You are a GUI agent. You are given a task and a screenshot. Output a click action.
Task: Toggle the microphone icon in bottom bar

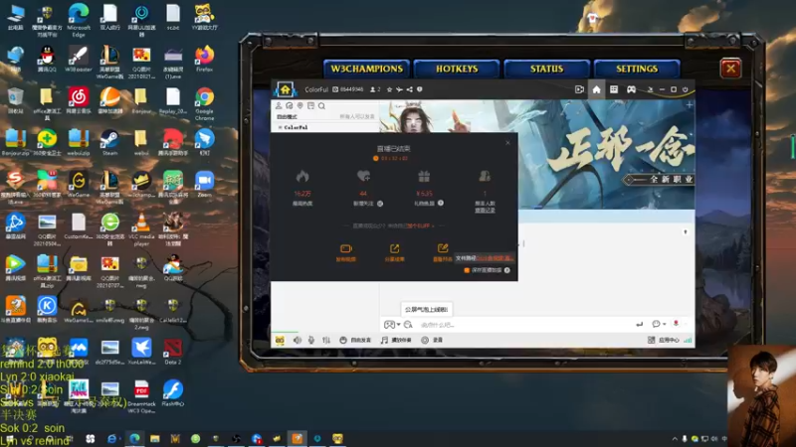click(311, 340)
